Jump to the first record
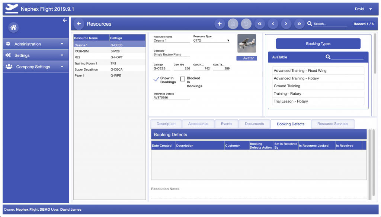This screenshot has height=217, width=381. (260, 24)
